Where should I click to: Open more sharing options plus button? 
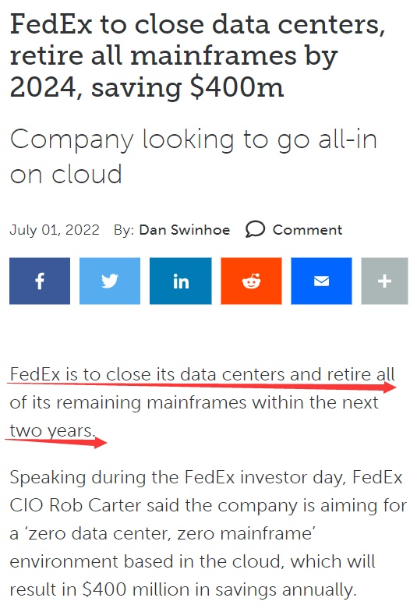pyautogui.click(x=384, y=281)
